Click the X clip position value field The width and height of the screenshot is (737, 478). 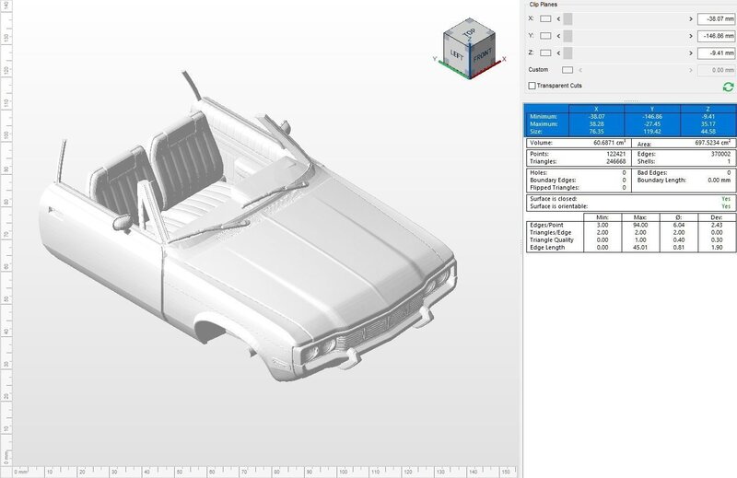[x=715, y=18]
